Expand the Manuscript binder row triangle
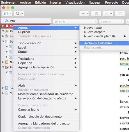The width and height of the screenshot is (129, 132). (x=3, y=26)
